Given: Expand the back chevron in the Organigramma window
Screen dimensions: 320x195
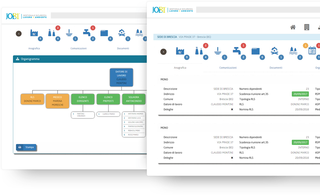Looking at the screenshot, I should point(18,34).
